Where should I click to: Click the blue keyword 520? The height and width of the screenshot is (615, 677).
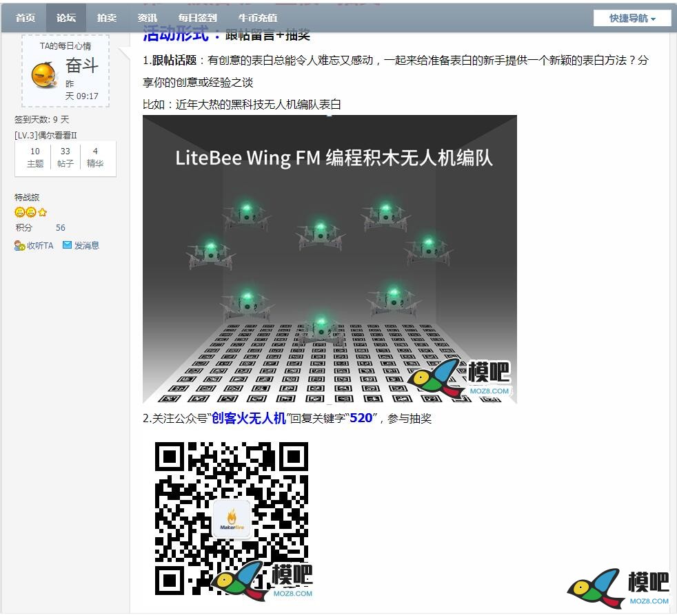[x=361, y=418]
